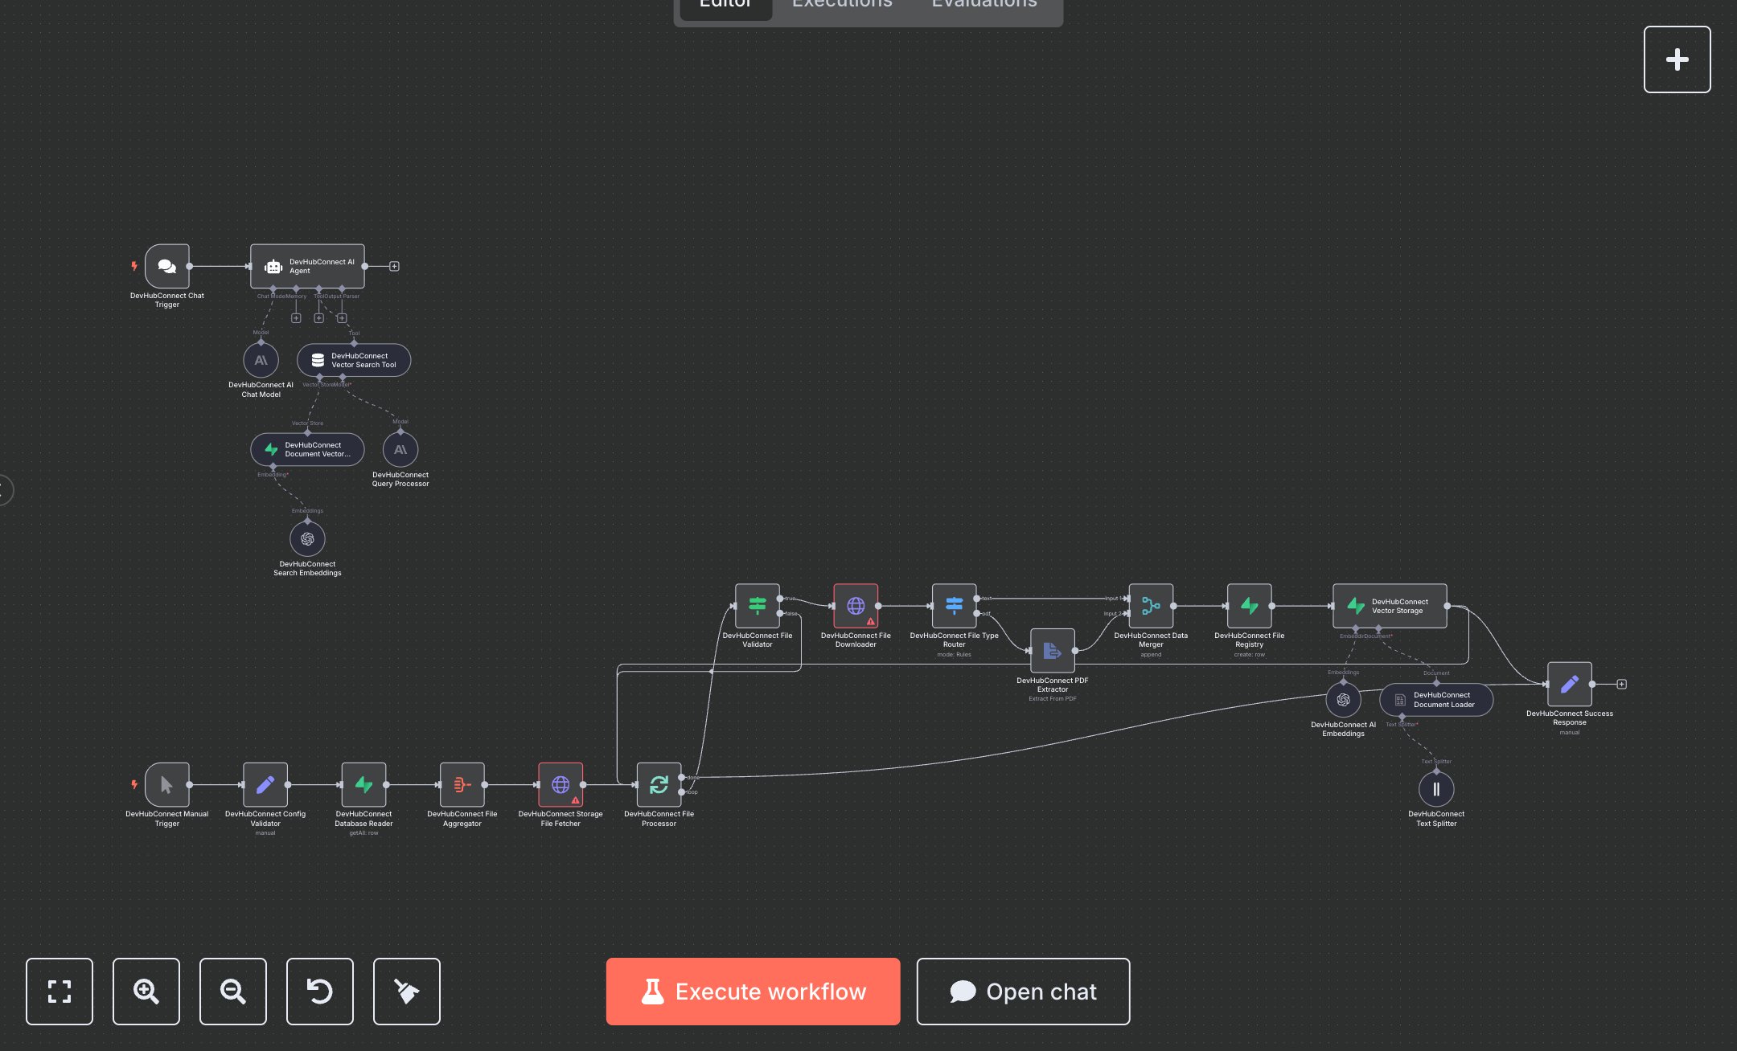Select the DevHubConnect Vector Storage node
Image resolution: width=1737 pixels, height=1051 pixels.
[1390, 606]
